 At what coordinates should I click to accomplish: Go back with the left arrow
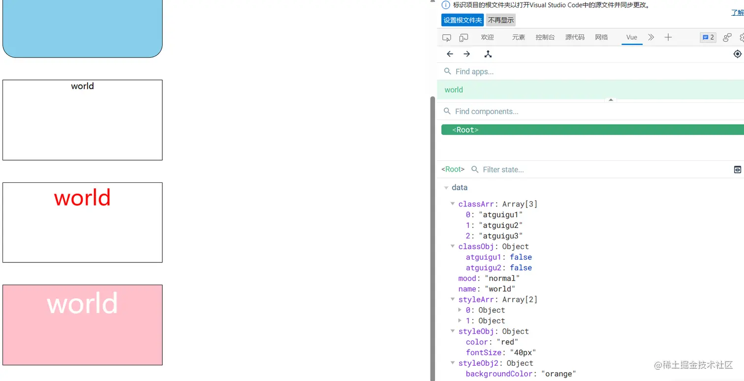click(x=450, y=54)
